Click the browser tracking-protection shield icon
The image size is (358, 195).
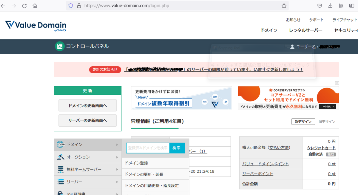(x=70, y=6)
